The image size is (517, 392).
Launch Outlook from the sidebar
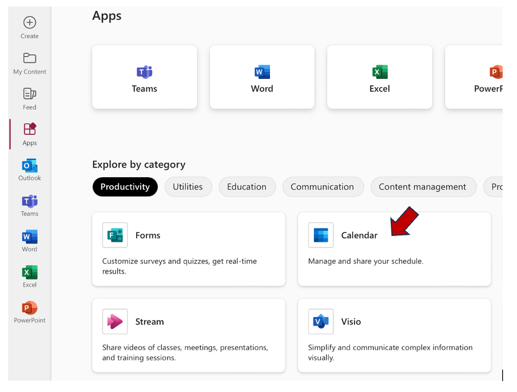[x=30, y=166]
